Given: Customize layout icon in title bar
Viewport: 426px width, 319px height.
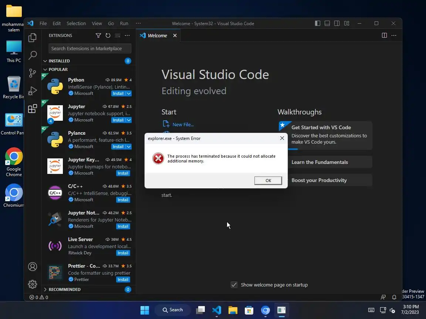Looking at the screenshot, I should (346, 23).
